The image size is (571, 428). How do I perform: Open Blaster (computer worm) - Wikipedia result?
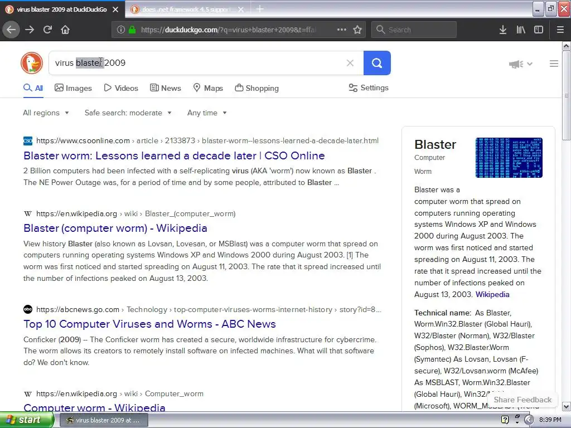pos(115,228)
